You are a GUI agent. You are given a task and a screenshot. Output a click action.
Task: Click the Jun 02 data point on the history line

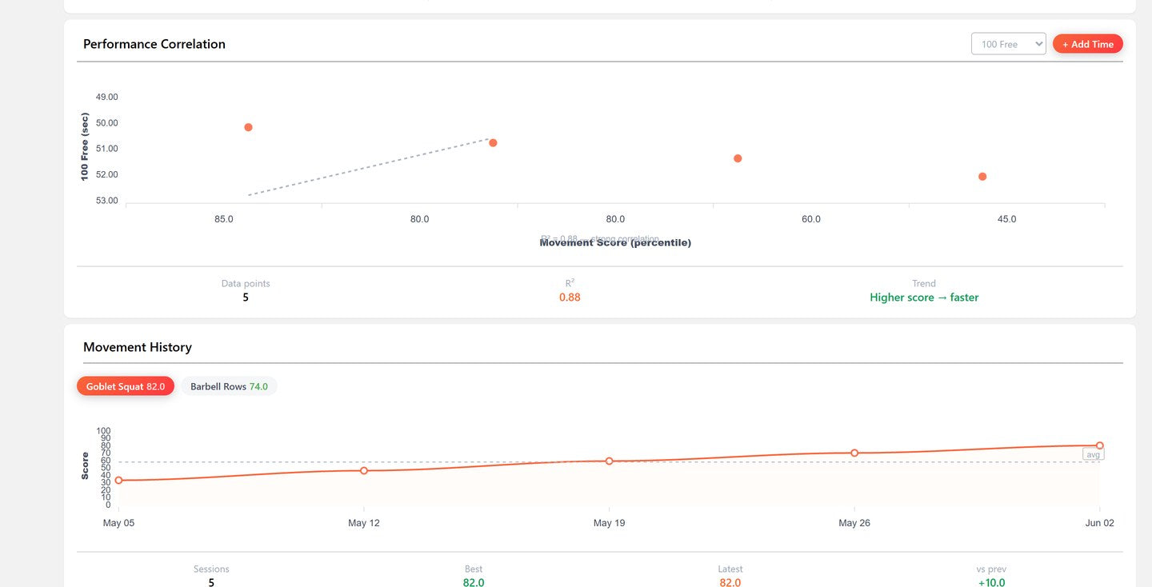click(x=1099, y=445)
